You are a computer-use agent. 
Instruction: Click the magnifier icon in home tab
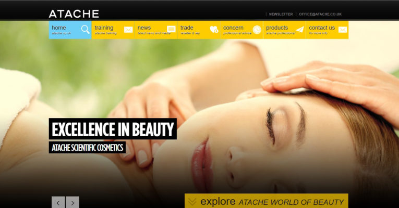coord(86,30)
